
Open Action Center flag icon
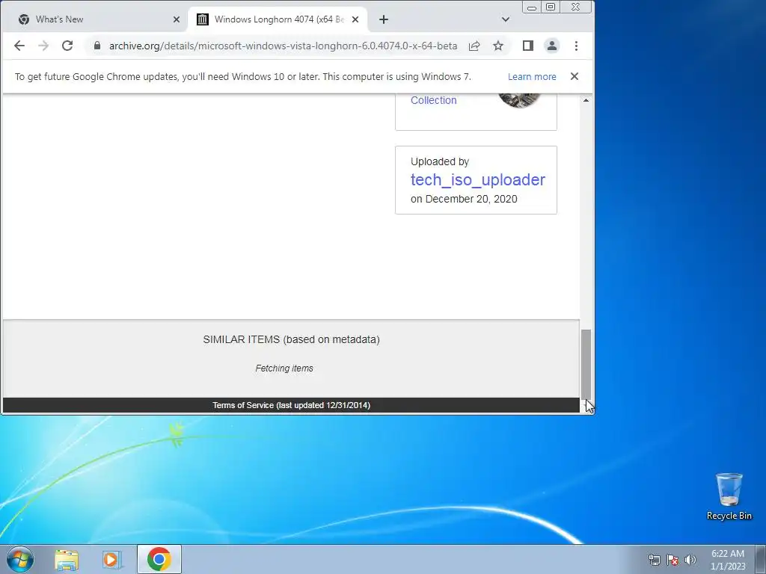coord(672,560)
